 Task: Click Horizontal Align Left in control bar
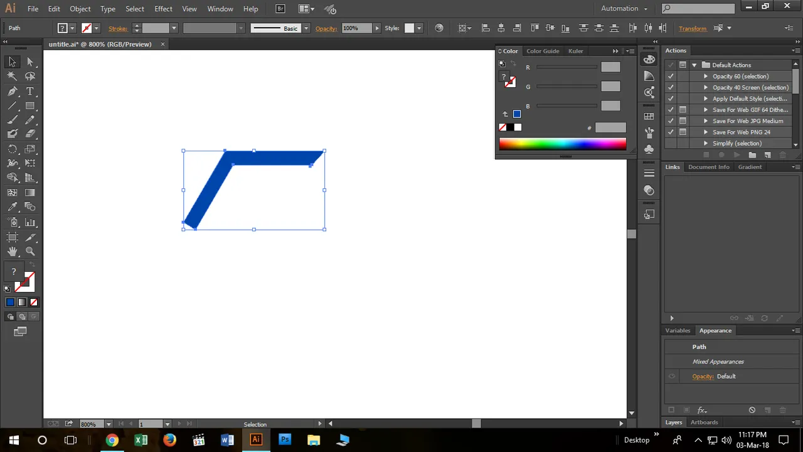[486, 28]
